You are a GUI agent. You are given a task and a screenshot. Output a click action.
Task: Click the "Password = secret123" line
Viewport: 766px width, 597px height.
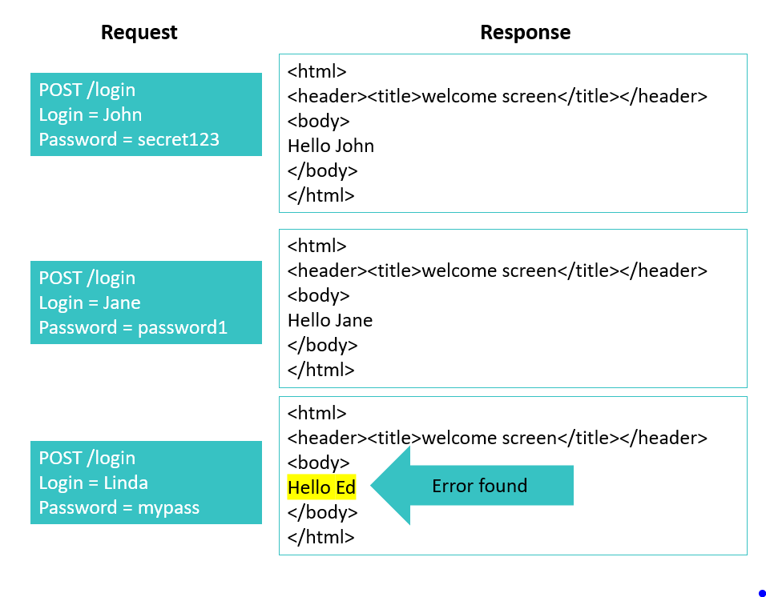click(x=129, y=139)
